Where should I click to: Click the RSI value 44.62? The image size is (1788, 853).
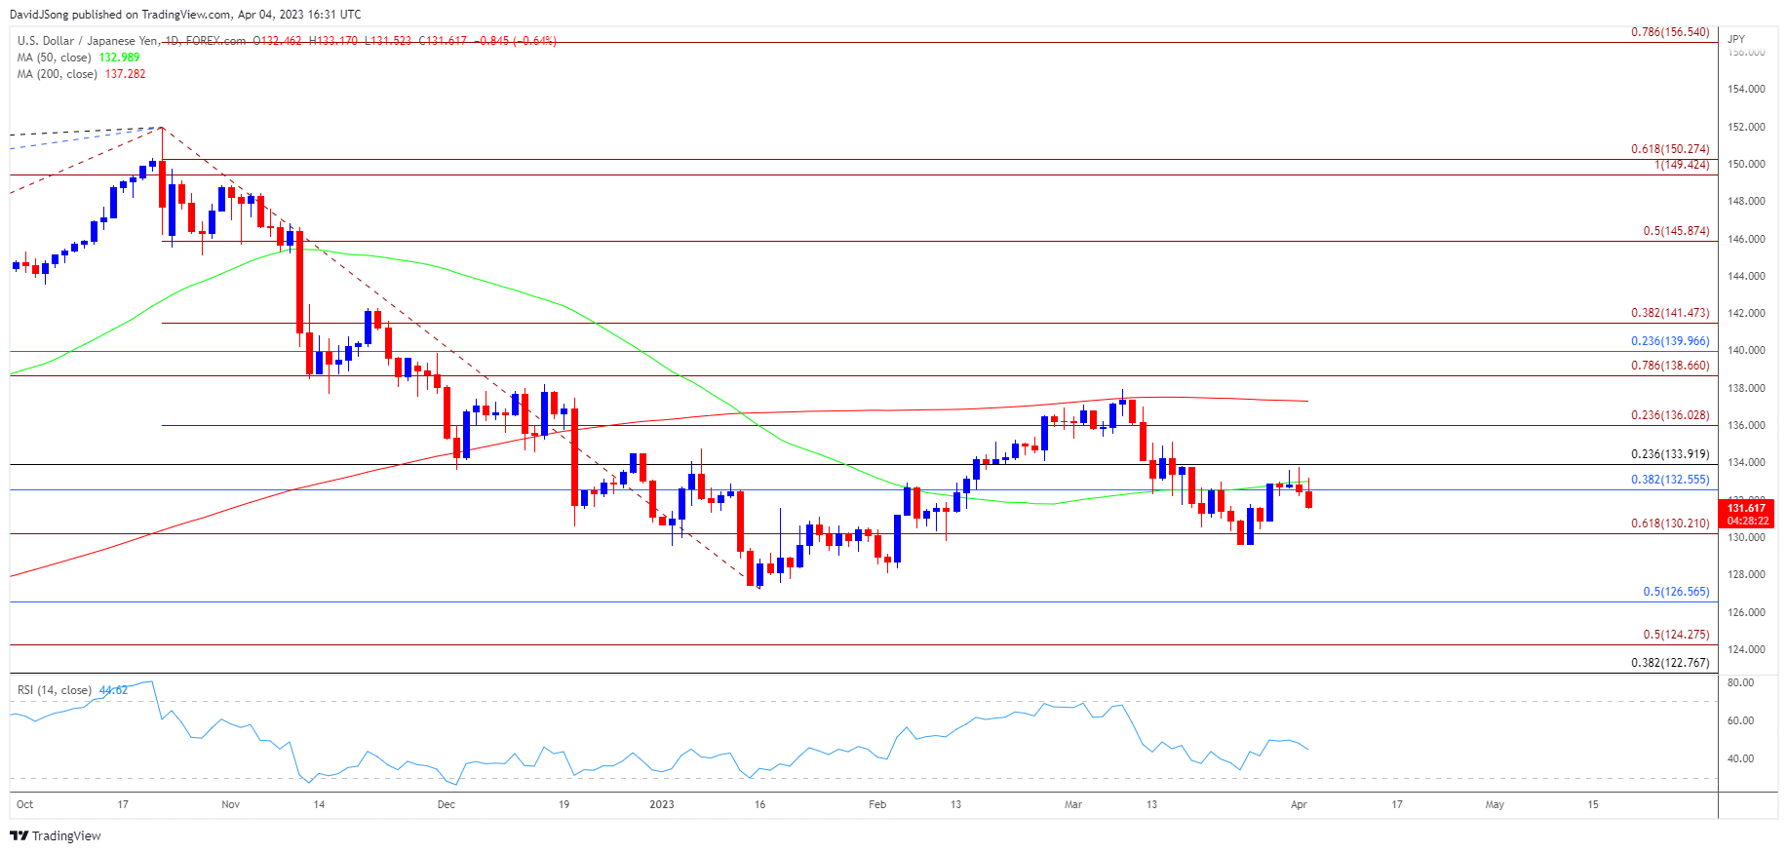coord(113,690)
